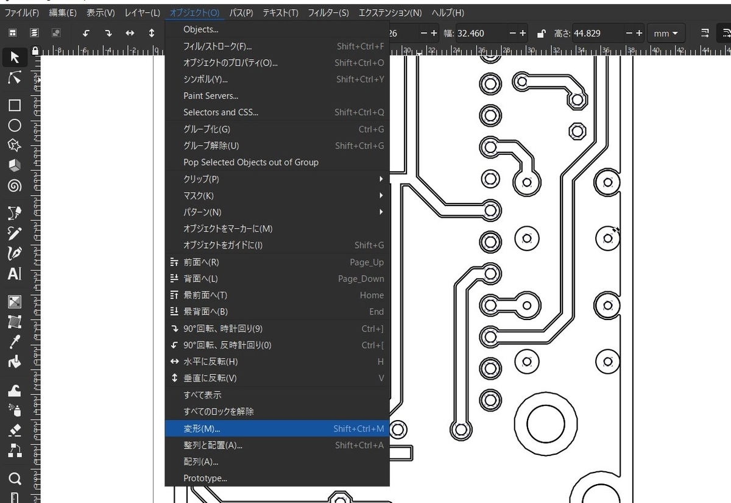The width and height of the screenshot is (731, 503).
Task: Pick the Calligraphy tool
Action: pos(15,253)
